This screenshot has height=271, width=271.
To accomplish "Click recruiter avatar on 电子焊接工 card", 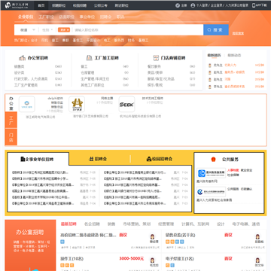I will (x=257, y=260).
